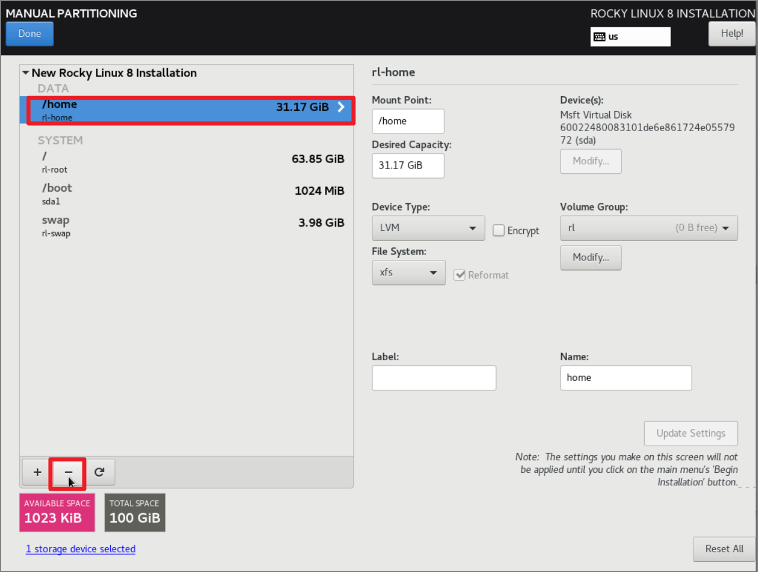Click the add mount point plus icon
The width and height of the screenshot is (758, 572).
point(37,472)
